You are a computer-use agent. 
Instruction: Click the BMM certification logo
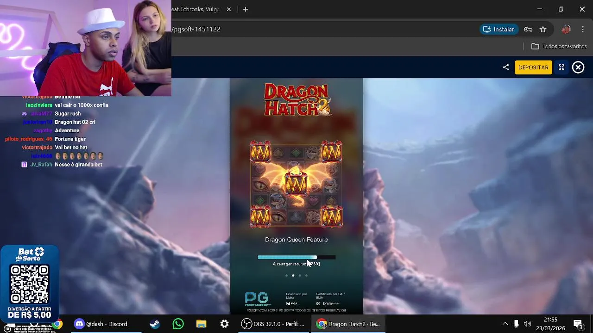click(331, 303)
